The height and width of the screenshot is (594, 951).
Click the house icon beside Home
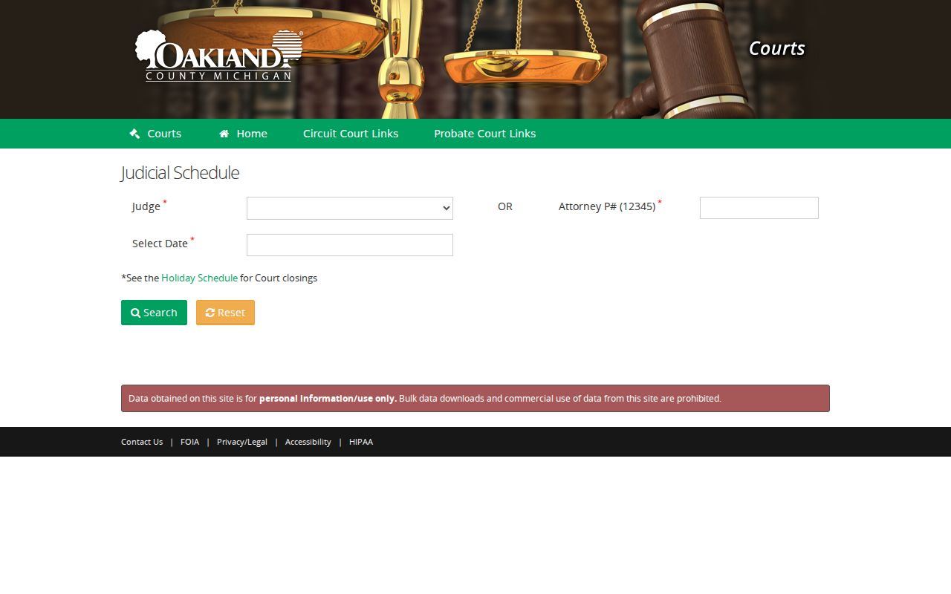224,134
